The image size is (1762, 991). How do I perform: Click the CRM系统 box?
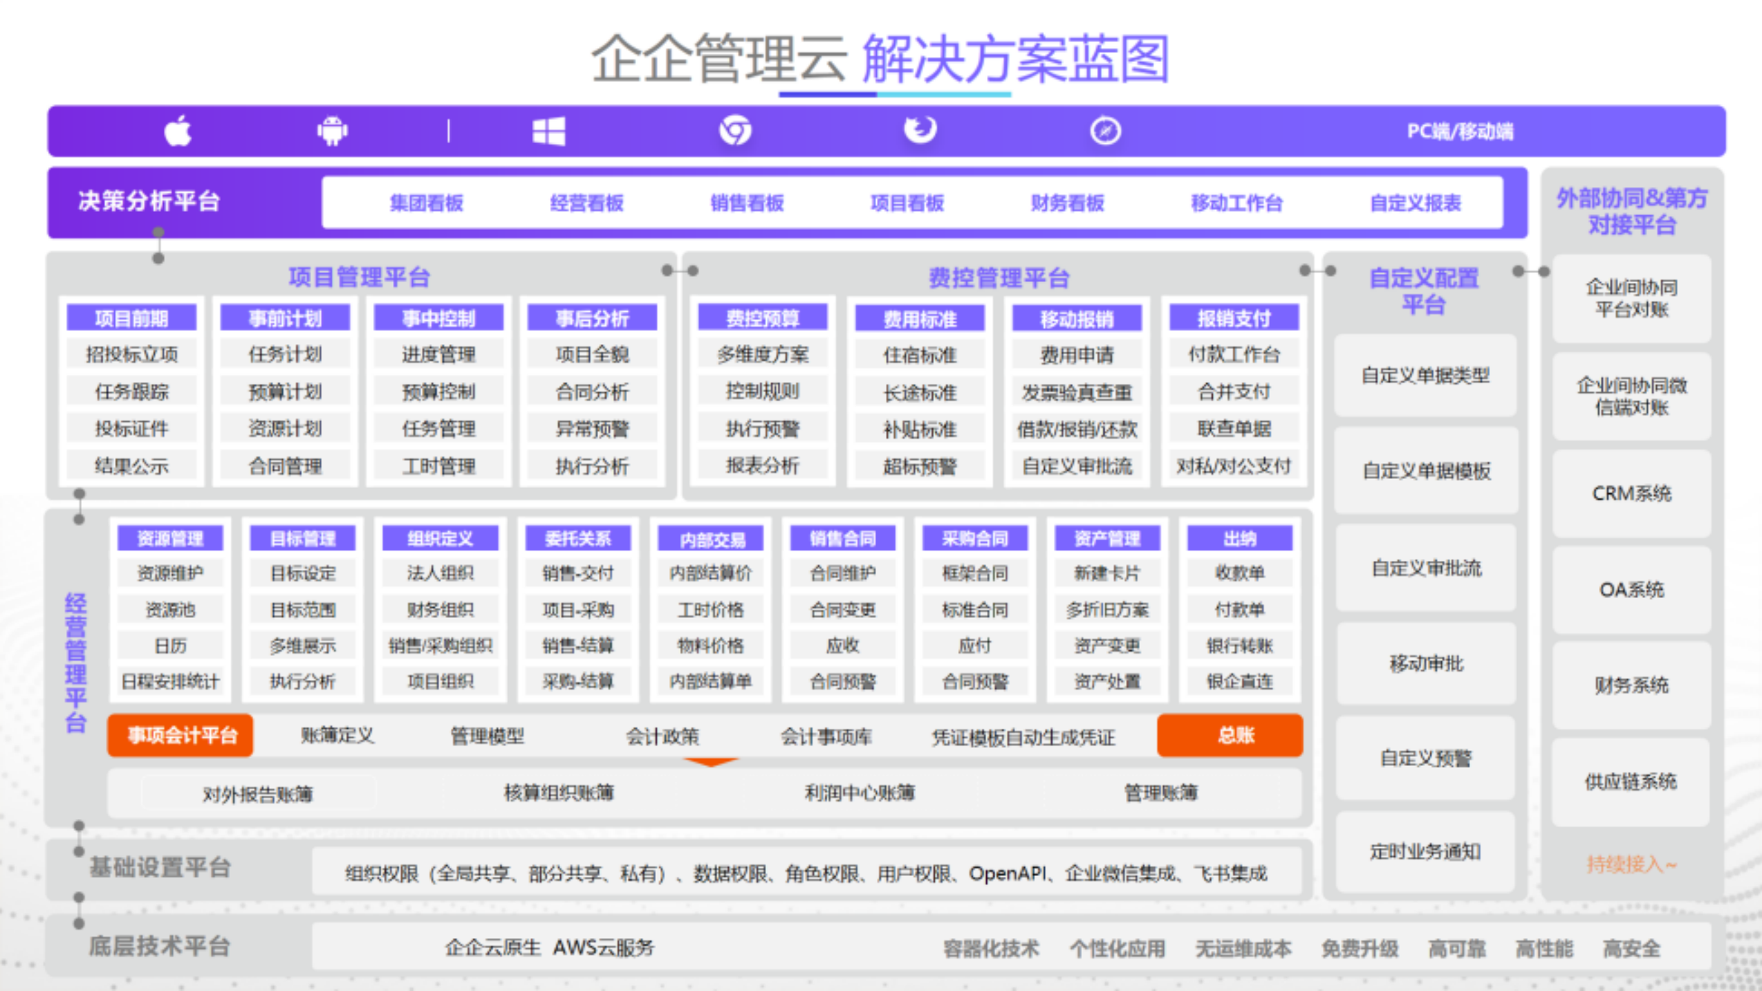(1631, 493)
